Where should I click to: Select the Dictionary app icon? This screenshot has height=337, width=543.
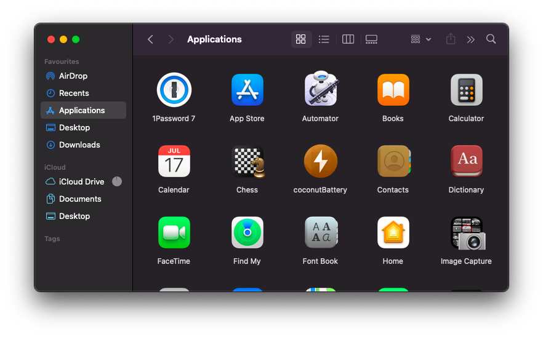(x=467, y=161)
